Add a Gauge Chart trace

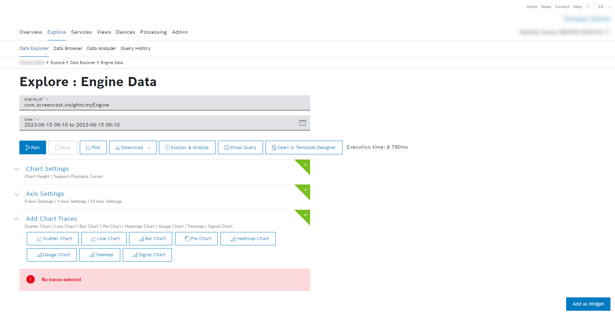pos(52,255)
